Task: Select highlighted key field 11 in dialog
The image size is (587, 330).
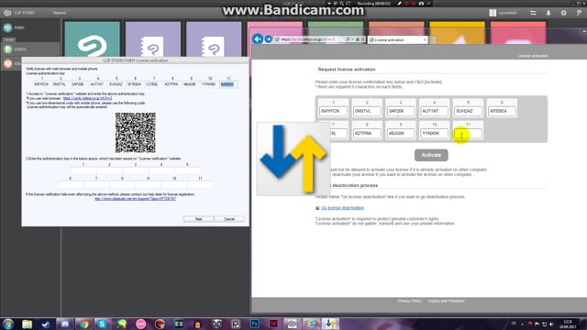Action: coord(227,84)
